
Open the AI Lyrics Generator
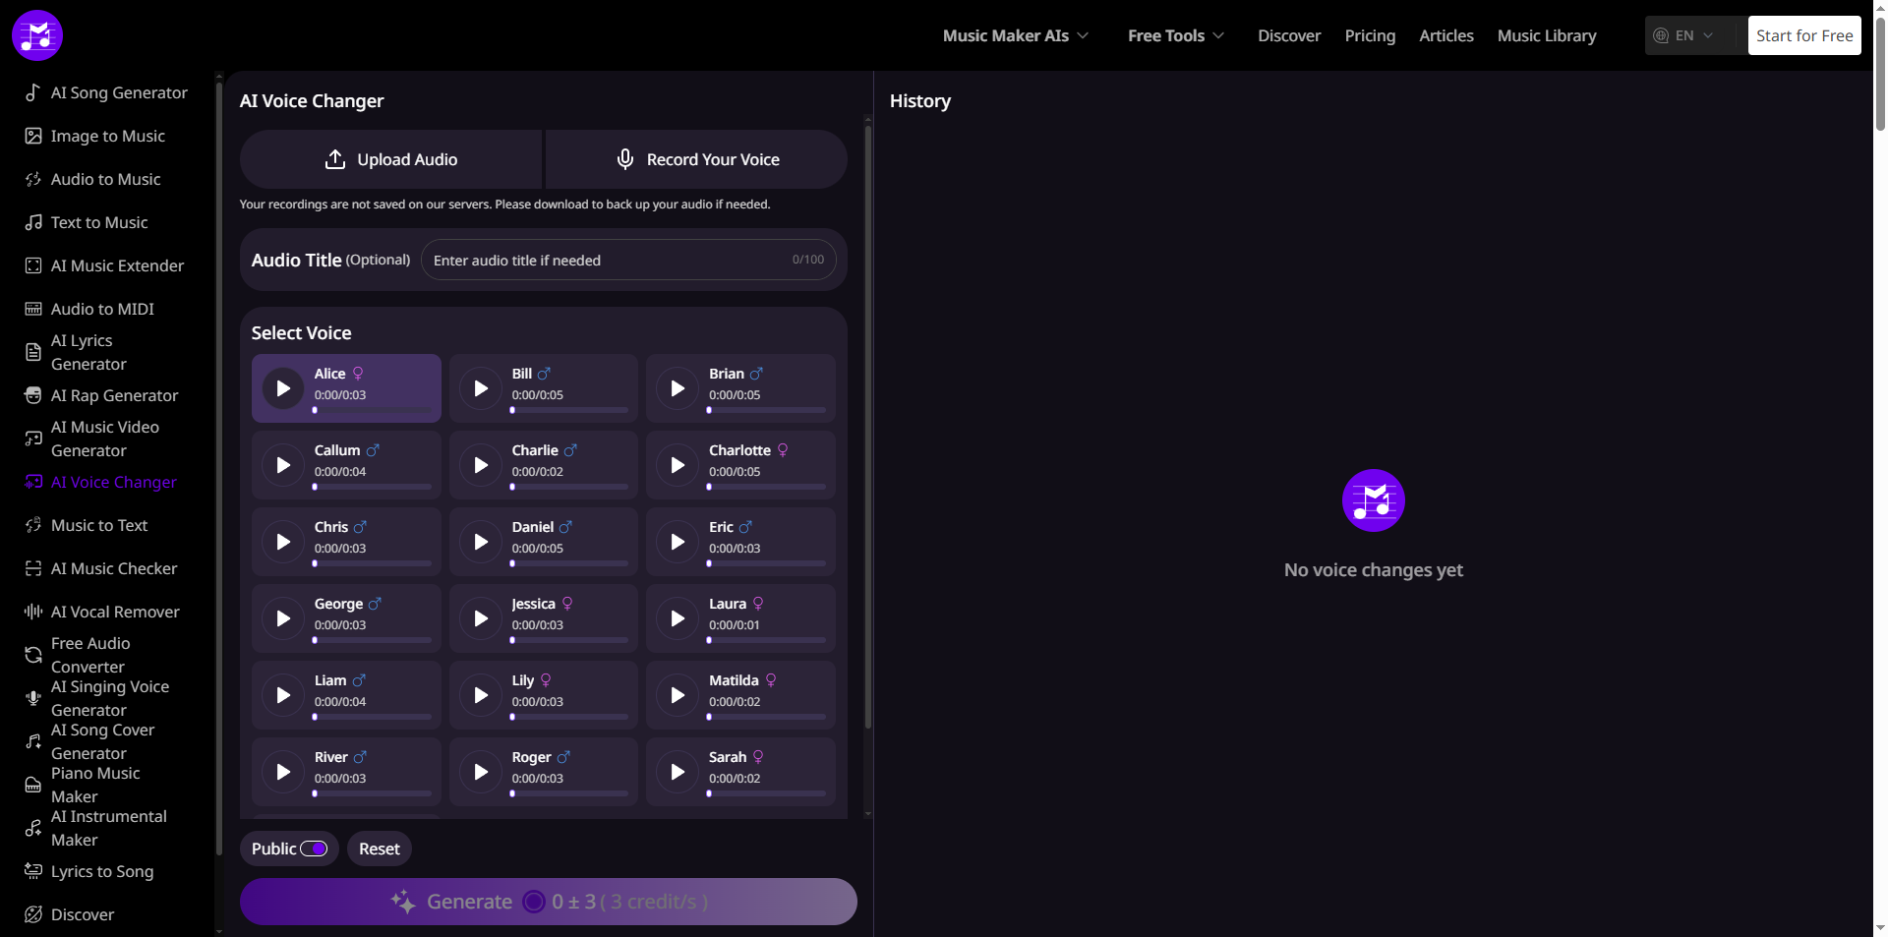pyautogui.click(x=88, y=352)
